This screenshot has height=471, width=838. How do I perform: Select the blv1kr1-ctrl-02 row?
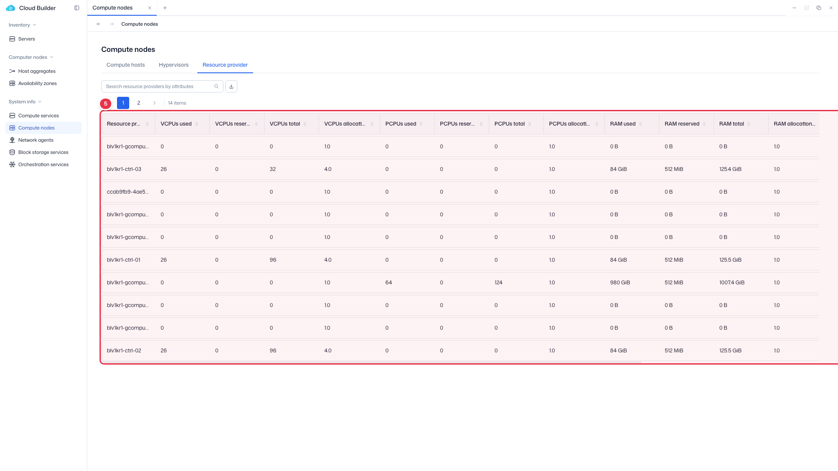[x=460, y=351]
